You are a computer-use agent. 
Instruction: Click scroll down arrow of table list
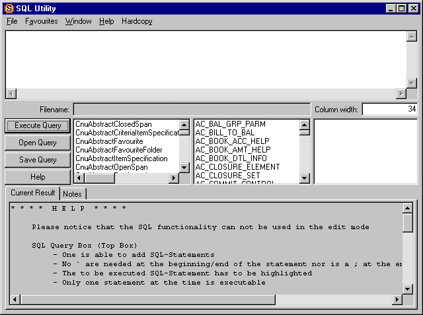point(305,178)
